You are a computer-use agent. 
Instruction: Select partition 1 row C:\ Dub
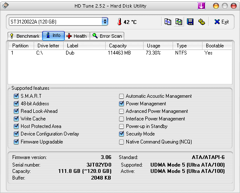tap(120, 53)
